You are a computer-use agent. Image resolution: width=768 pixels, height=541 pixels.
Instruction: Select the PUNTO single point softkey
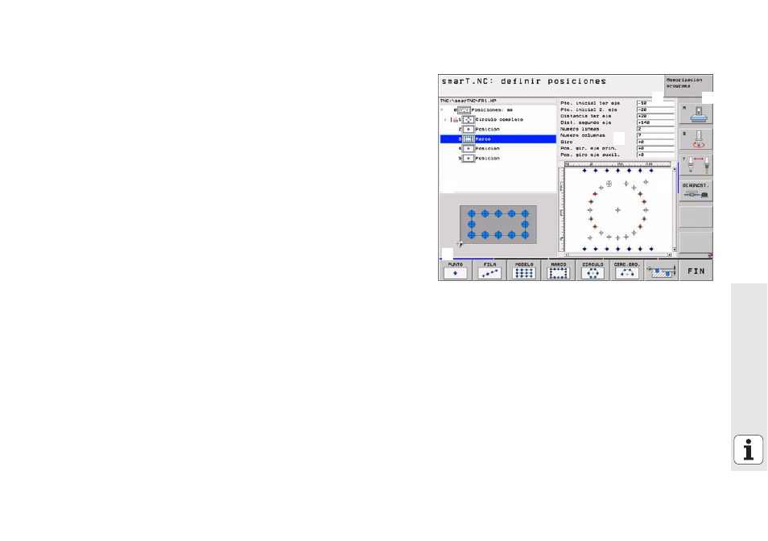tap(455, 270)
